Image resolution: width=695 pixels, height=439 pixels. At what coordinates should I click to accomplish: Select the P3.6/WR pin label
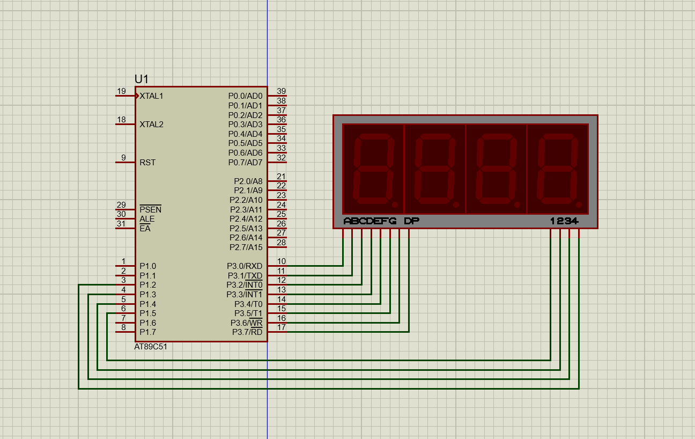coord(247,323)
